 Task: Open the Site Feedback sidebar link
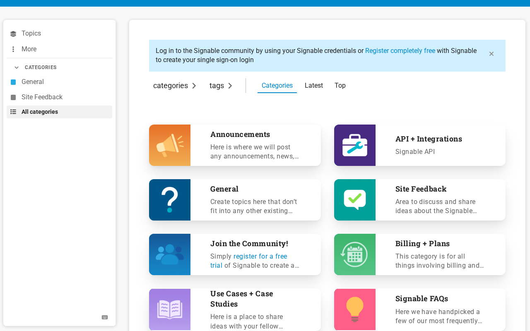coord(59,97)
